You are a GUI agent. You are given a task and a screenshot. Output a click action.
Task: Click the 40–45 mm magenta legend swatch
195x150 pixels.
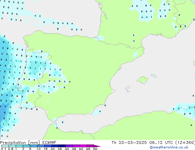pyautogui.click(x=83, y=146)
